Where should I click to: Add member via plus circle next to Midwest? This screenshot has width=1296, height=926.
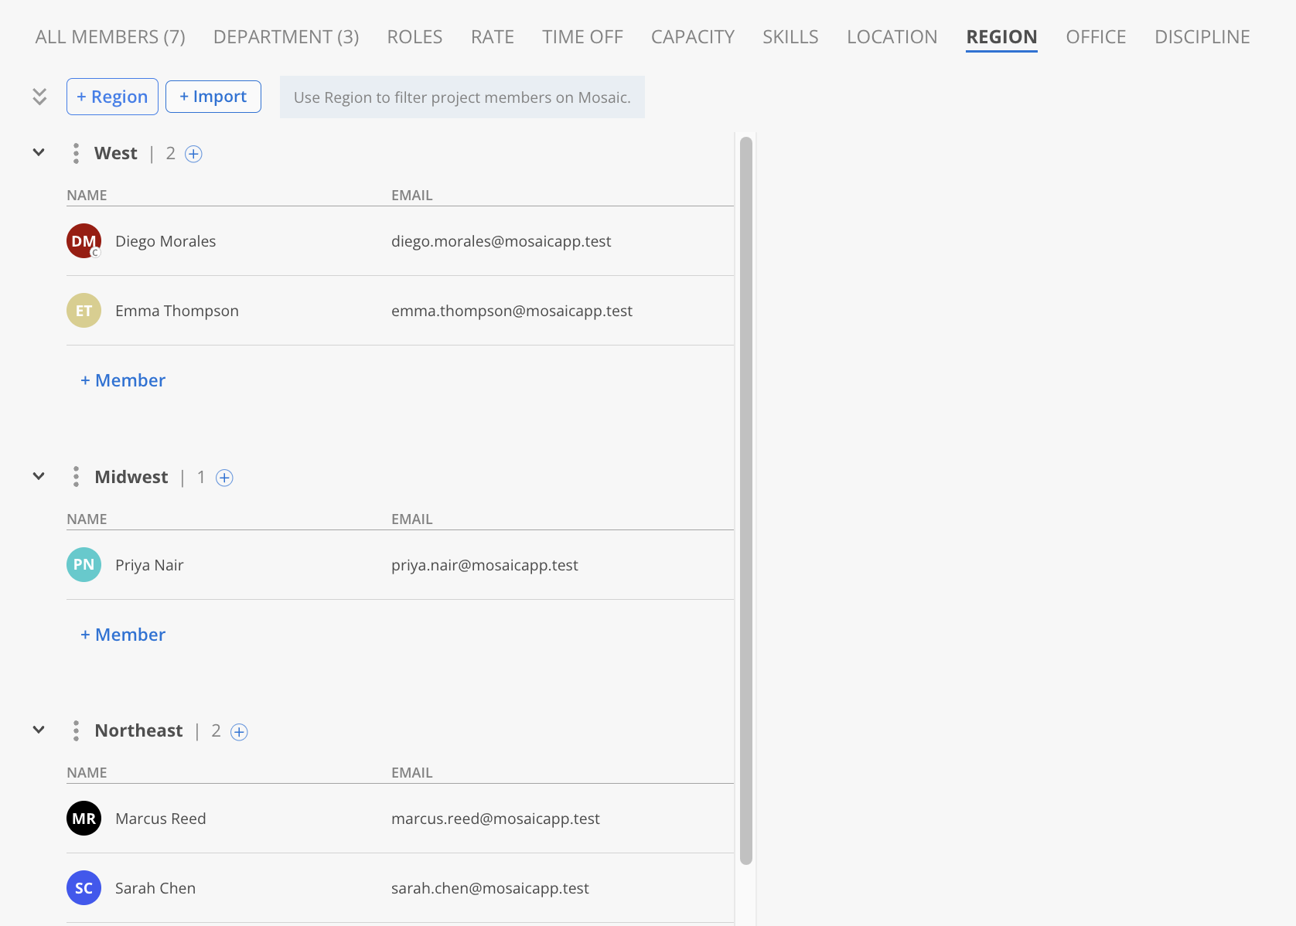tap(224, 478)
